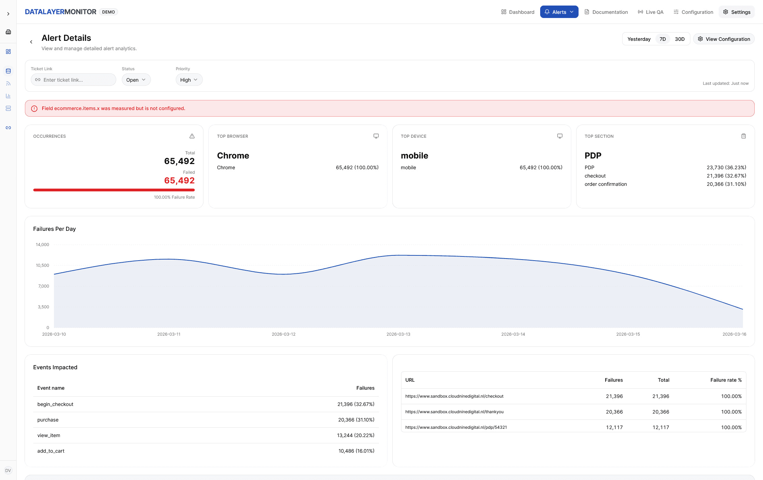Open the dashboard grid icon in sidebar

pos(8,52)
